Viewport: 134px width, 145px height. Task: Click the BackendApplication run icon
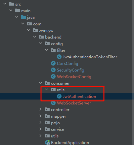pyautogui.click(x=48, y=142)
